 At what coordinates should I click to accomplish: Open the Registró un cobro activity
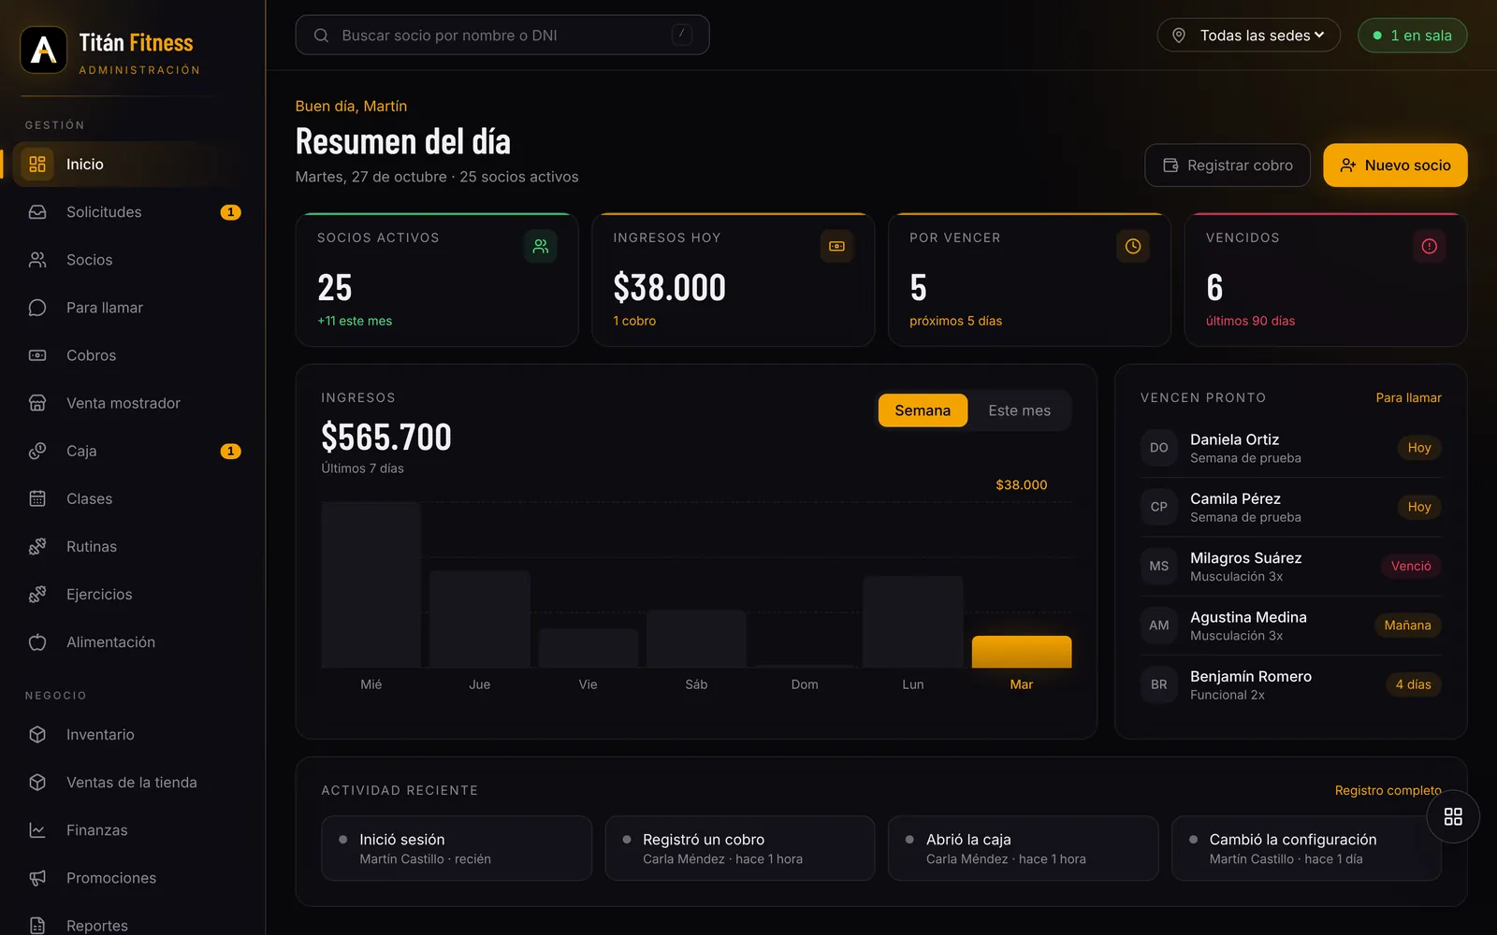(x=740, y=848)
